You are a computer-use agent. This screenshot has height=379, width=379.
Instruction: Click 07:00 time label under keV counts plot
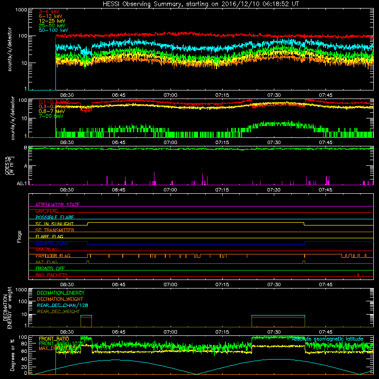click(x=171, y=95)
